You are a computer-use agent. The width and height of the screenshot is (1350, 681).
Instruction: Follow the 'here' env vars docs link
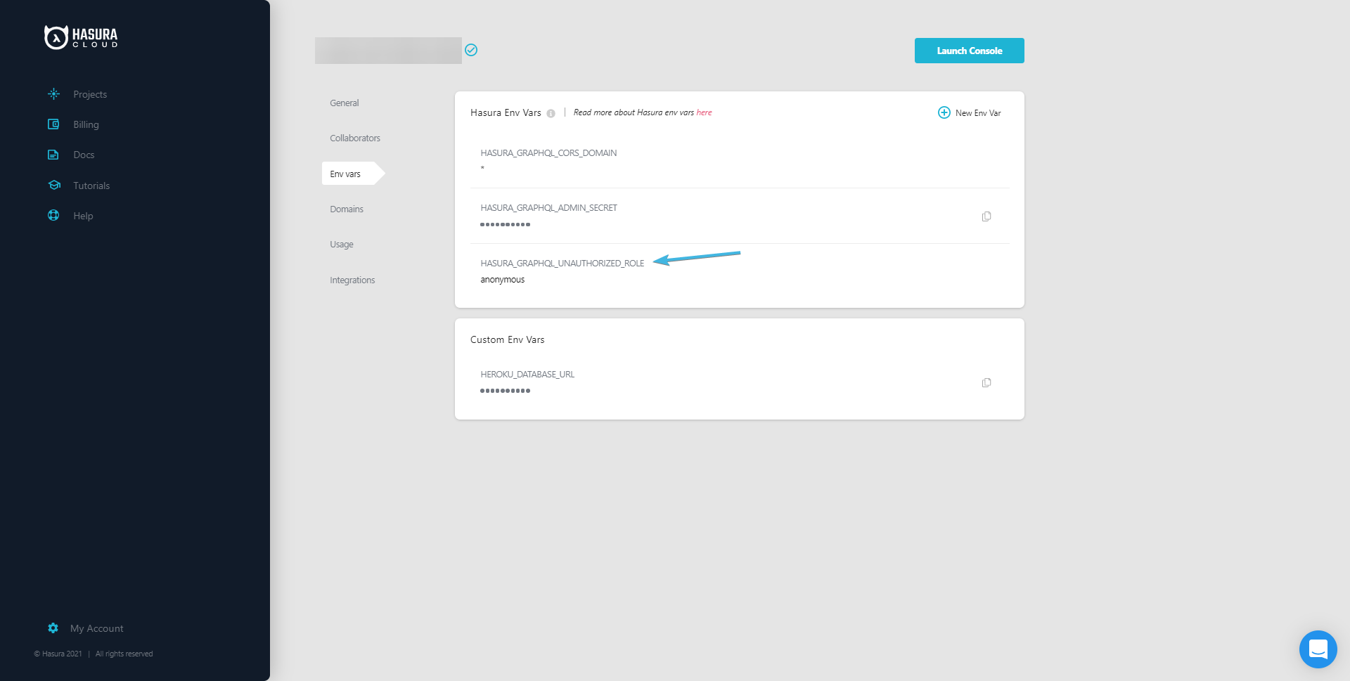(x=704, y=112)
